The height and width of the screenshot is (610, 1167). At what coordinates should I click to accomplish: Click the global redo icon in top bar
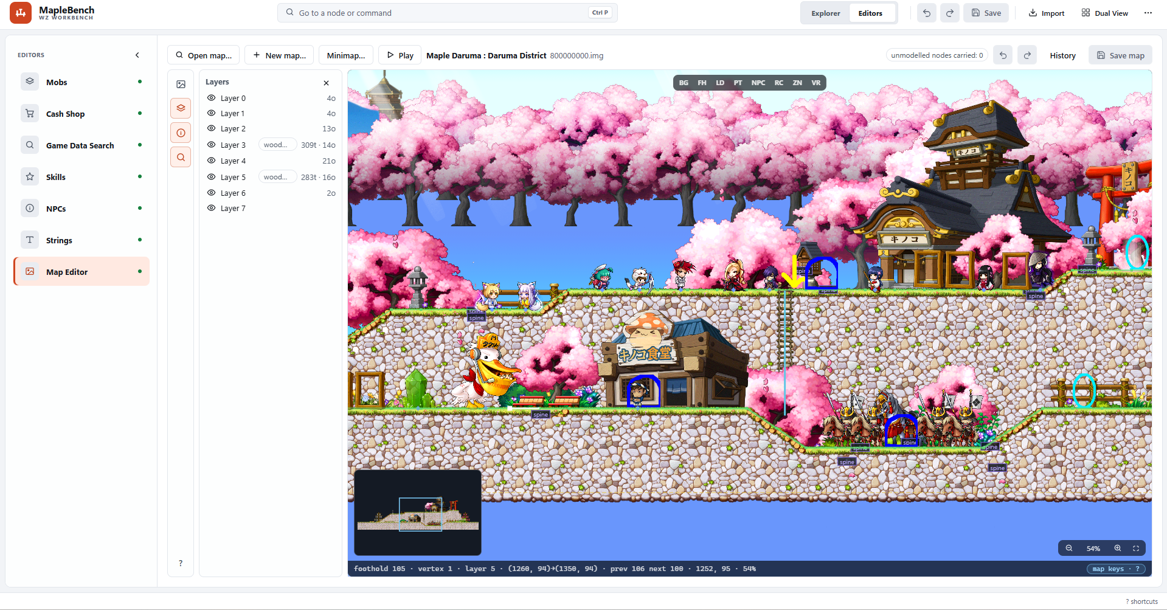949,13
